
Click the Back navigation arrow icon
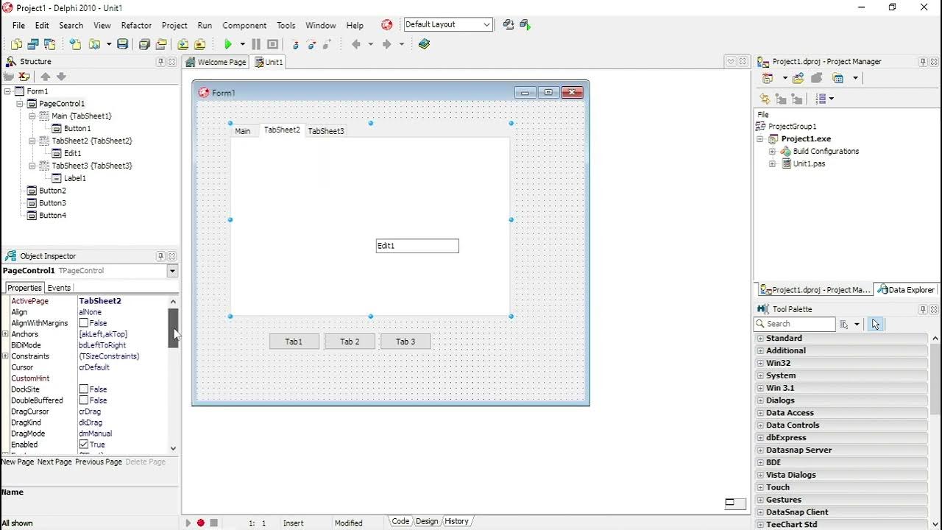click(x=356, y=44)
